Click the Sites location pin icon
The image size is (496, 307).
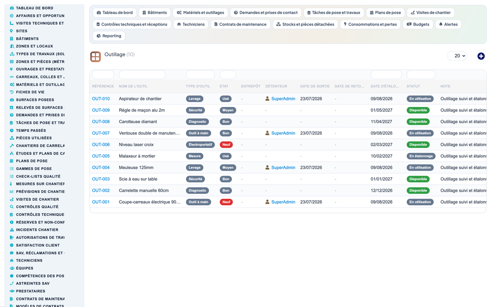coord(12,31)
